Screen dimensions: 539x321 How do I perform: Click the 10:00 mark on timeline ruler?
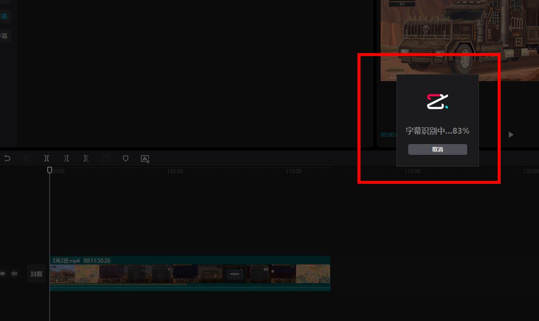(294, 171)
